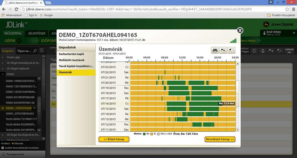The height and width of the screenshot is (158, 297).
Task: Expand DD Régió traktorok group
Action: coord(3,68)
